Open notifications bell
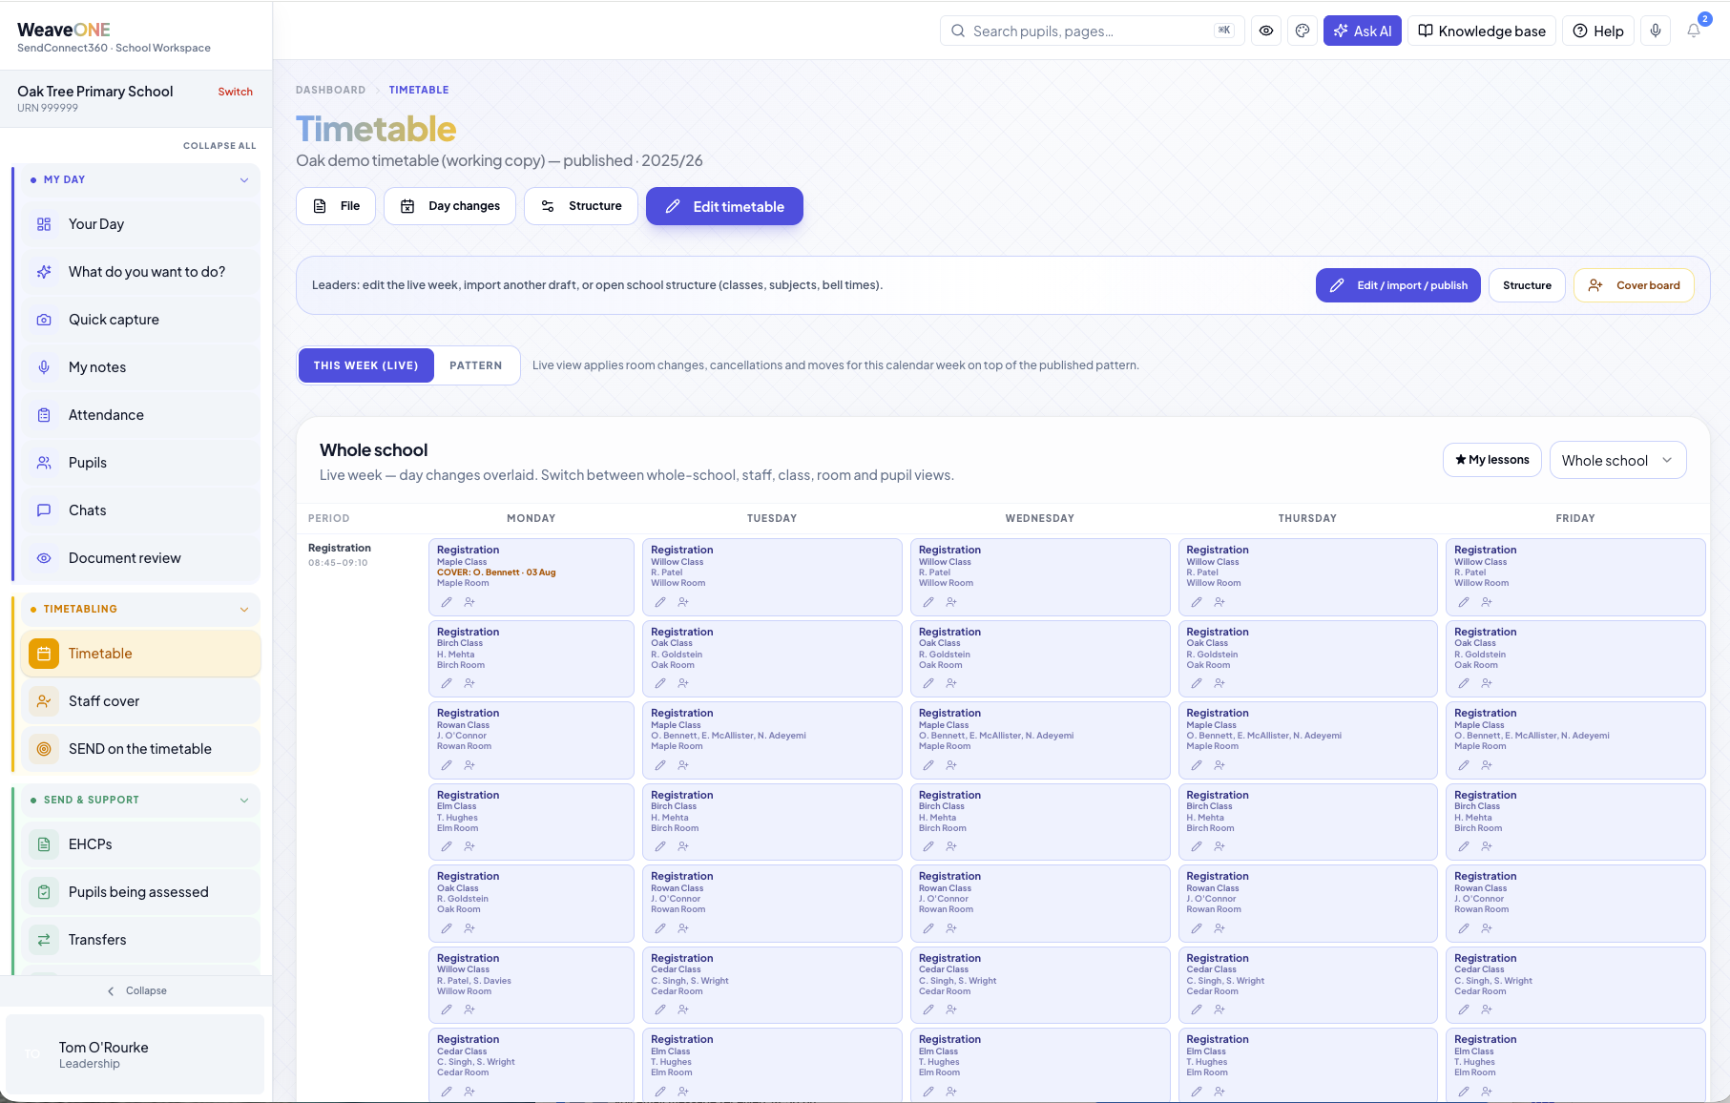 [x=1694, y=31]
